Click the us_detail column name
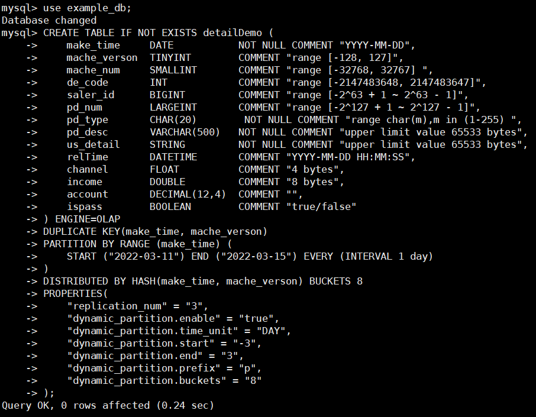This screenshot has width=536, height=417. [x=93, y=144]
